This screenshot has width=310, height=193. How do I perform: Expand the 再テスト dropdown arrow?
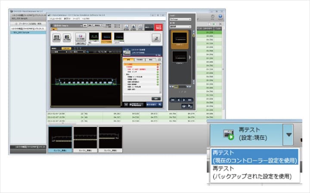pyautogui.click(x=288, y=134)
